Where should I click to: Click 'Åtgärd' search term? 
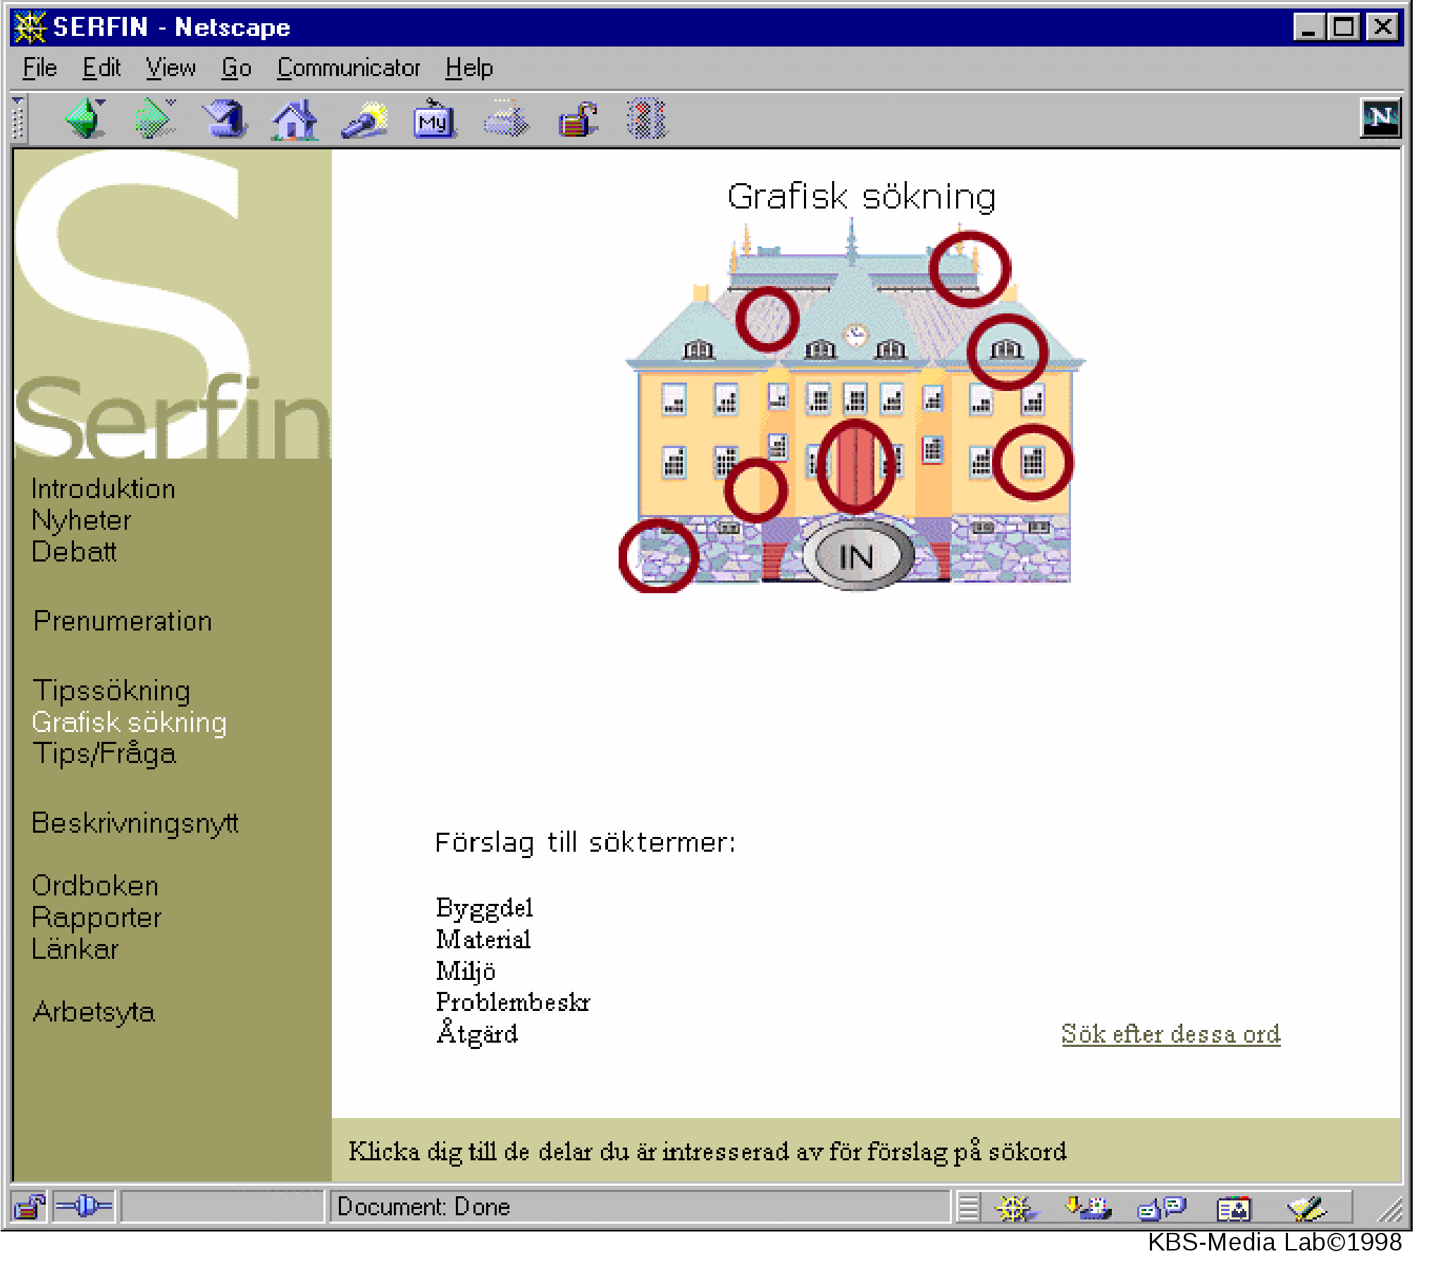pos(477,1033)
